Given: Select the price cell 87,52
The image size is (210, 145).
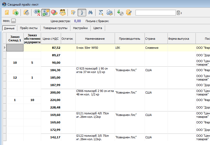Looking at the screenshot, I should [51, 48].
